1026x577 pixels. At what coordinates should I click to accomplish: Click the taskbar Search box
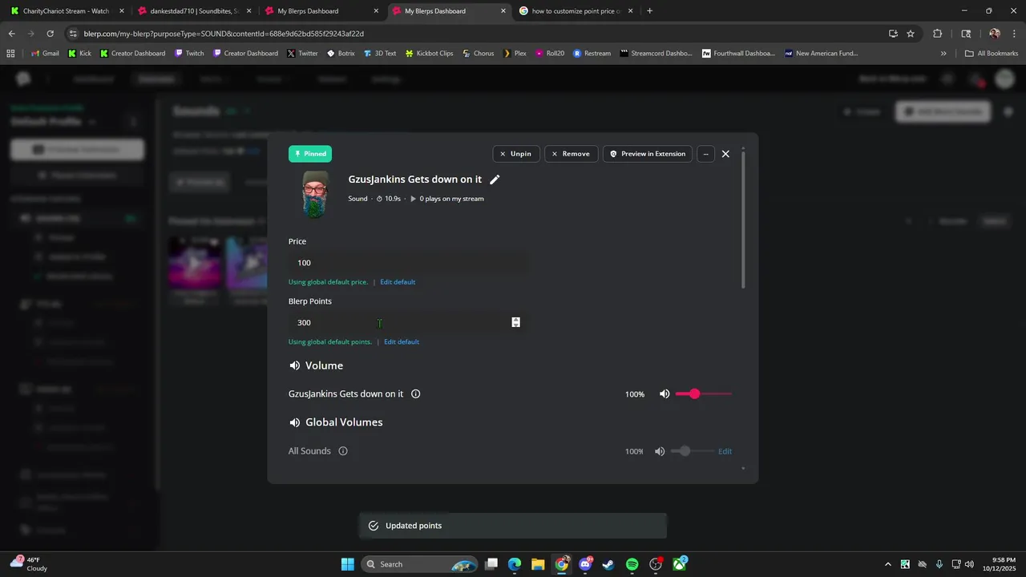pyautogui.click(x=420, y=564)
